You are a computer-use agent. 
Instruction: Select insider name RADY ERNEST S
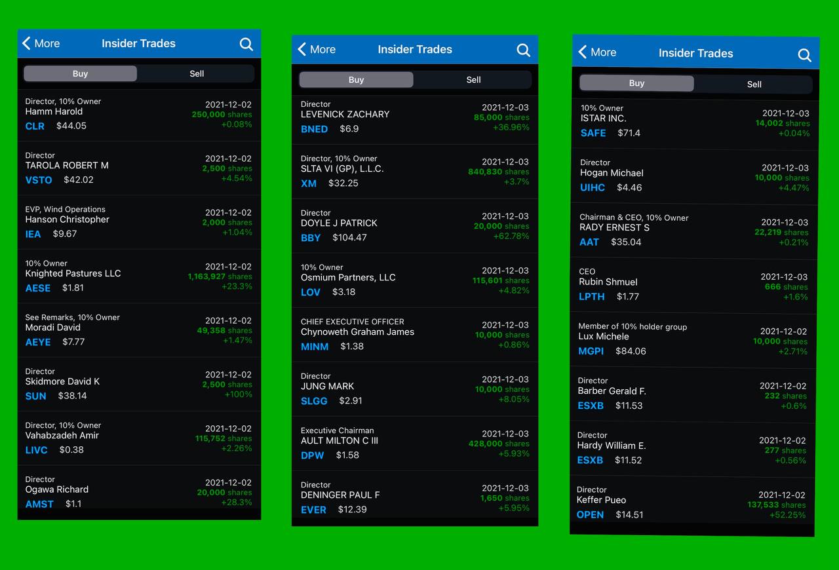coord(614,227)
